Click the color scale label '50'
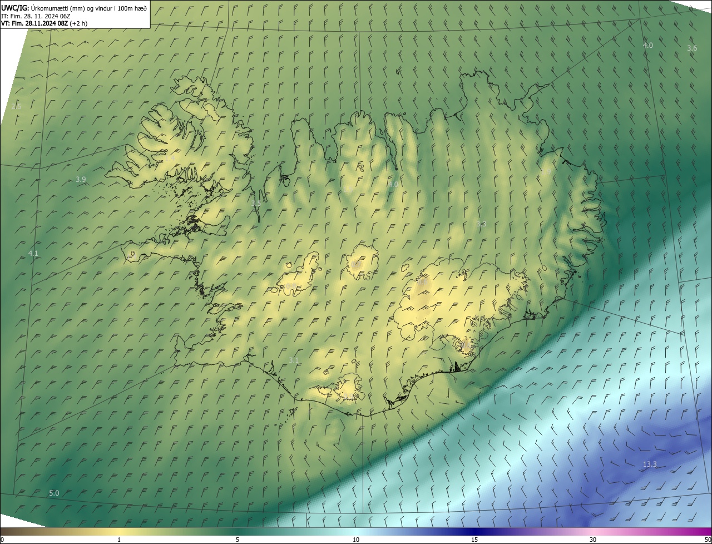Image resolution: width=712 pixels, height=544 pixels. click(707, 540)
